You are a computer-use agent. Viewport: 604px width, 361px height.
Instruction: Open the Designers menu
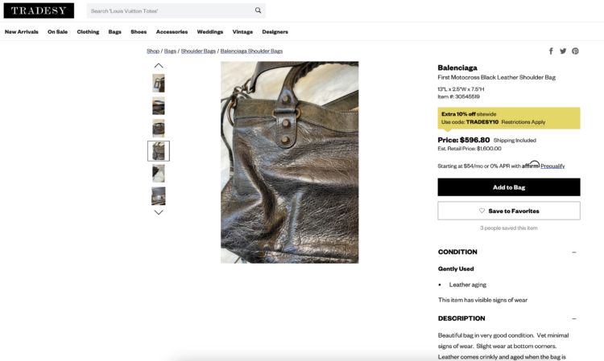[275, 32]
